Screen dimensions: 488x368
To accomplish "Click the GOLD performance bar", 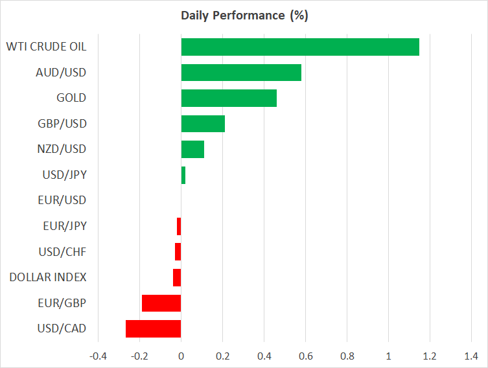I will (229, 98).
